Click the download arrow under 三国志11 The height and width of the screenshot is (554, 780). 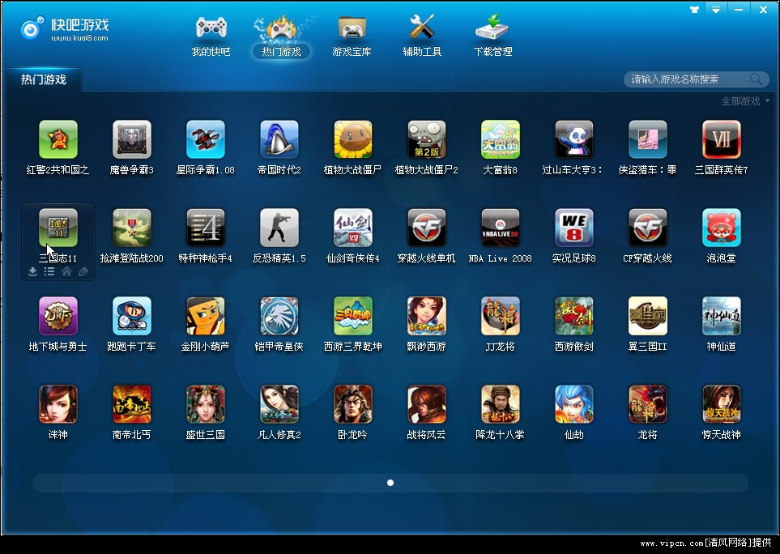point(33,271)
